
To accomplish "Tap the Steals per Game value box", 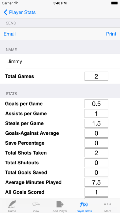I will tap(96, 123).
